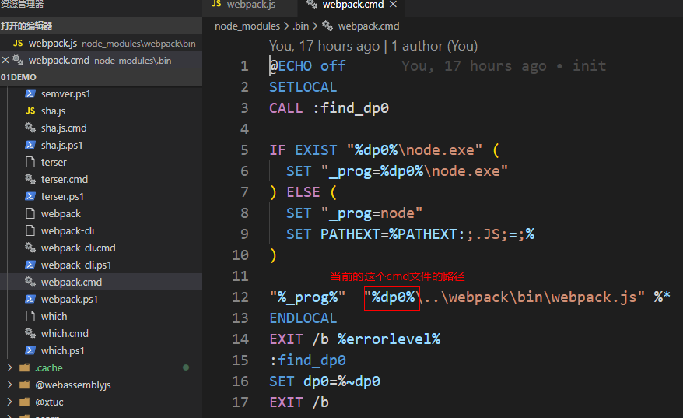Click gear icon of sha.js.cmd
Screen dimensions: 683x418
(30, 128)
